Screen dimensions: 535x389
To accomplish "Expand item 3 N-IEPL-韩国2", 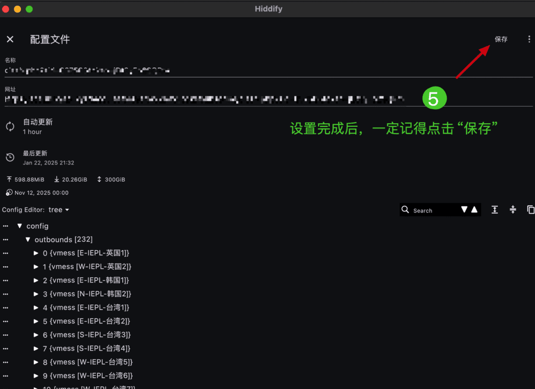I will click(x=36, y=294).
